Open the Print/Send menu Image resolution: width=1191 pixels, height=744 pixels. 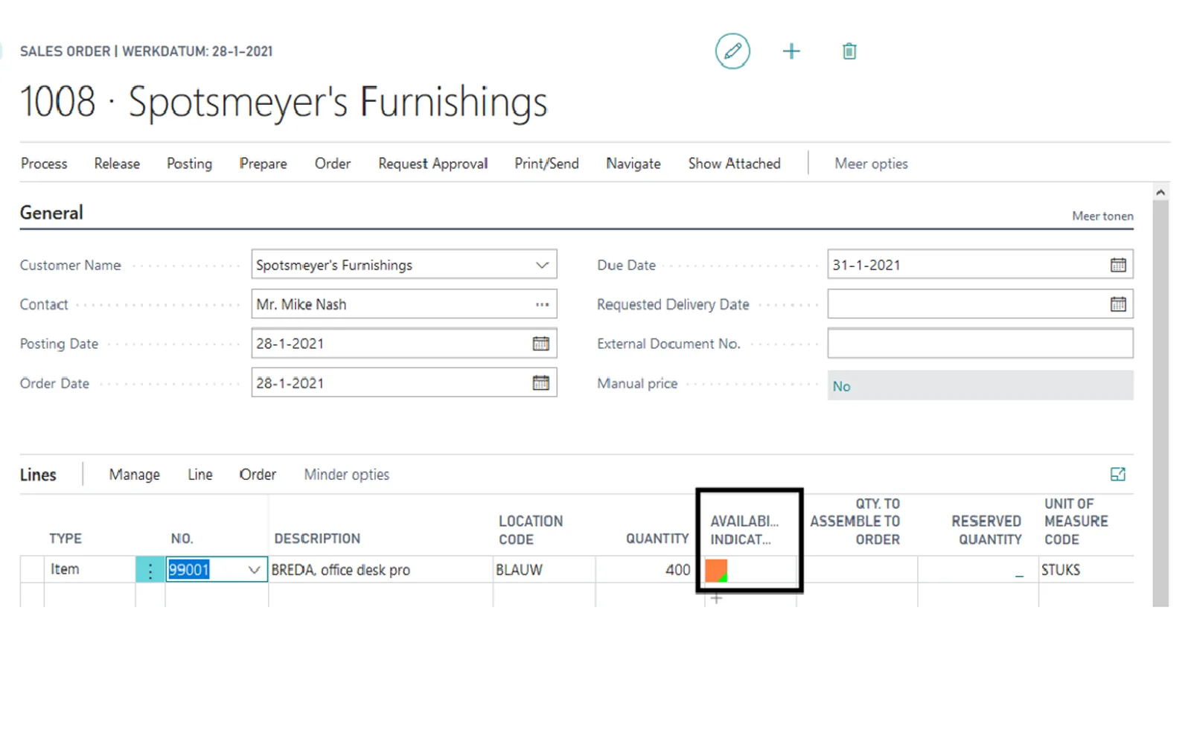(x=546, y=164)
